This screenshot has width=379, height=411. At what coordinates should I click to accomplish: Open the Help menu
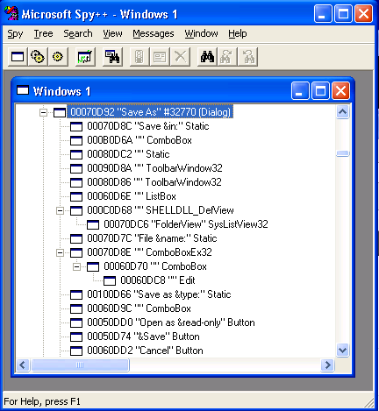(238, 33)
